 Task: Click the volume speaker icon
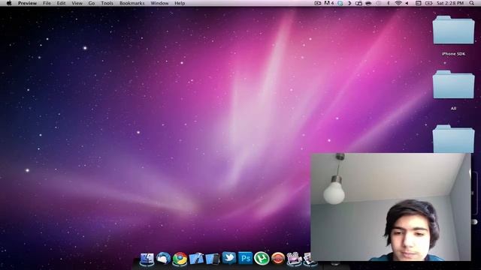(407, 3)
